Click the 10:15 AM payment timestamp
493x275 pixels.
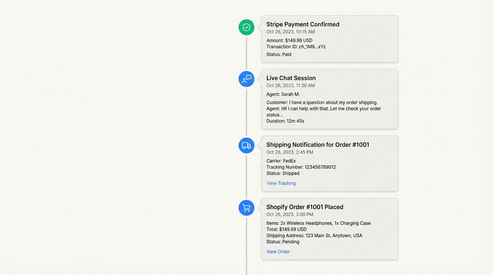tap(291, 32)
